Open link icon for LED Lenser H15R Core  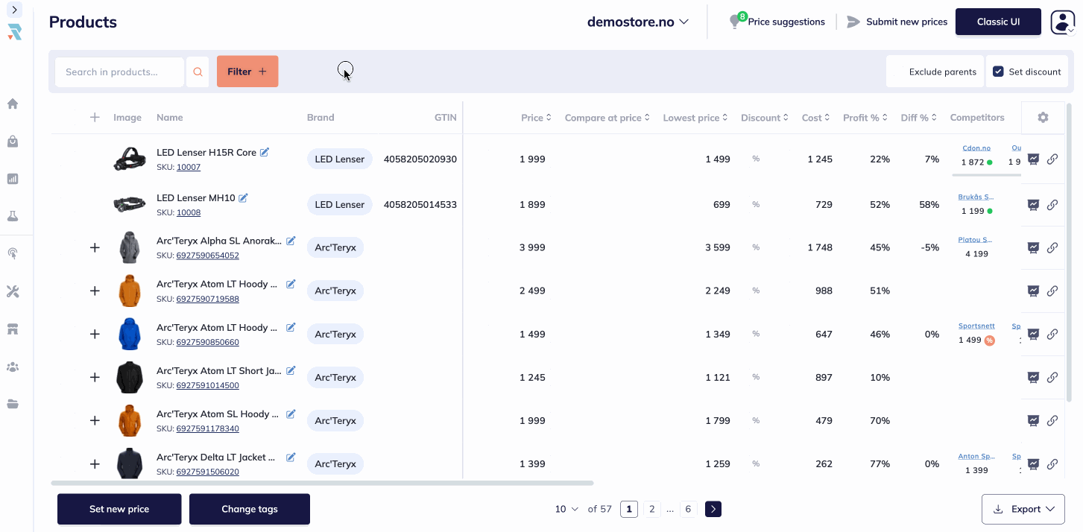pos(1052,159)
